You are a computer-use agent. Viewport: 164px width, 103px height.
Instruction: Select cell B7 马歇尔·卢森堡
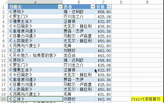[79, 36]
